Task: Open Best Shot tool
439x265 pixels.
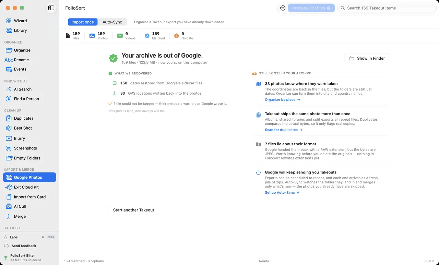Action: (29, 128)
